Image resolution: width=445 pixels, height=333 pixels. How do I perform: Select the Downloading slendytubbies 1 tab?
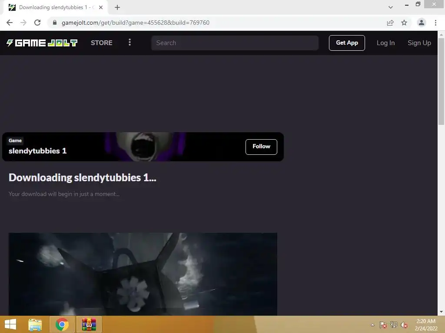tap(55, 7)
